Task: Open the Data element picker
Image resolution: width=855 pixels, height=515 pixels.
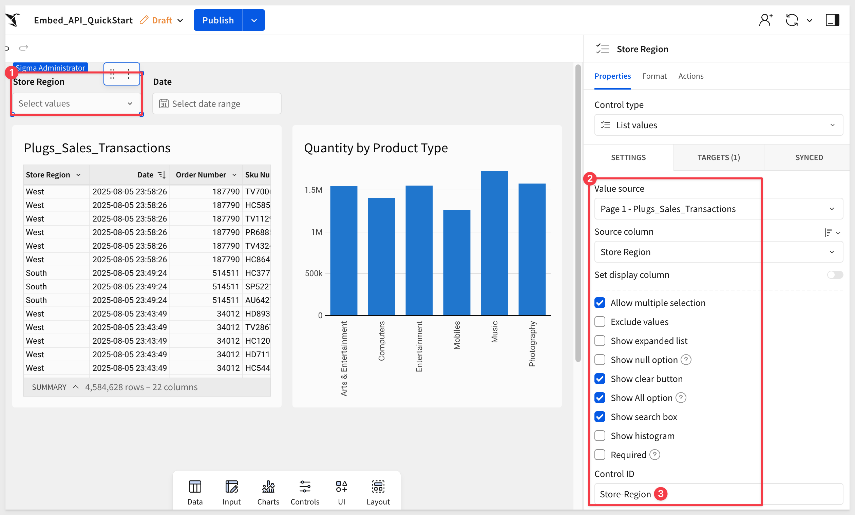Action: pos(195,491)
